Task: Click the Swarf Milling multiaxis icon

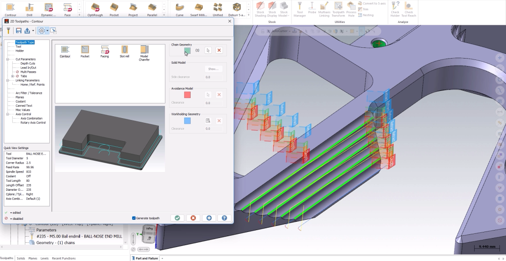Action: 199,9
